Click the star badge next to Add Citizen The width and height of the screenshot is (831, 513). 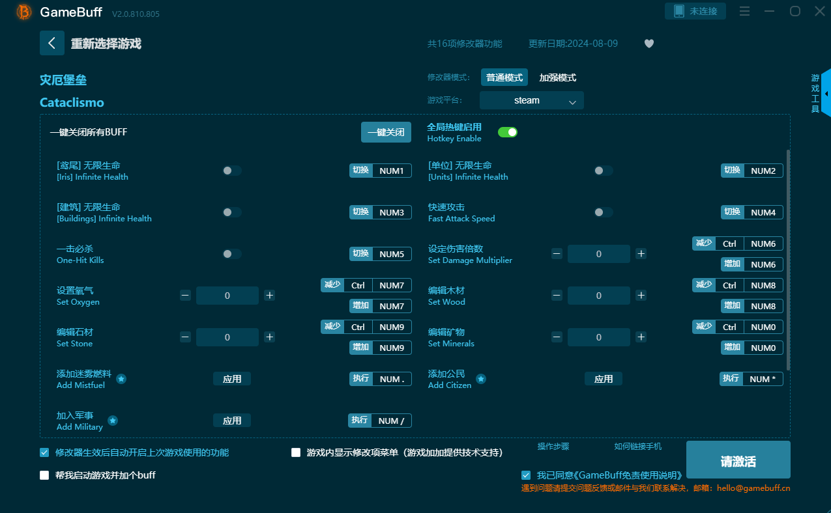(x=481, y=378)
